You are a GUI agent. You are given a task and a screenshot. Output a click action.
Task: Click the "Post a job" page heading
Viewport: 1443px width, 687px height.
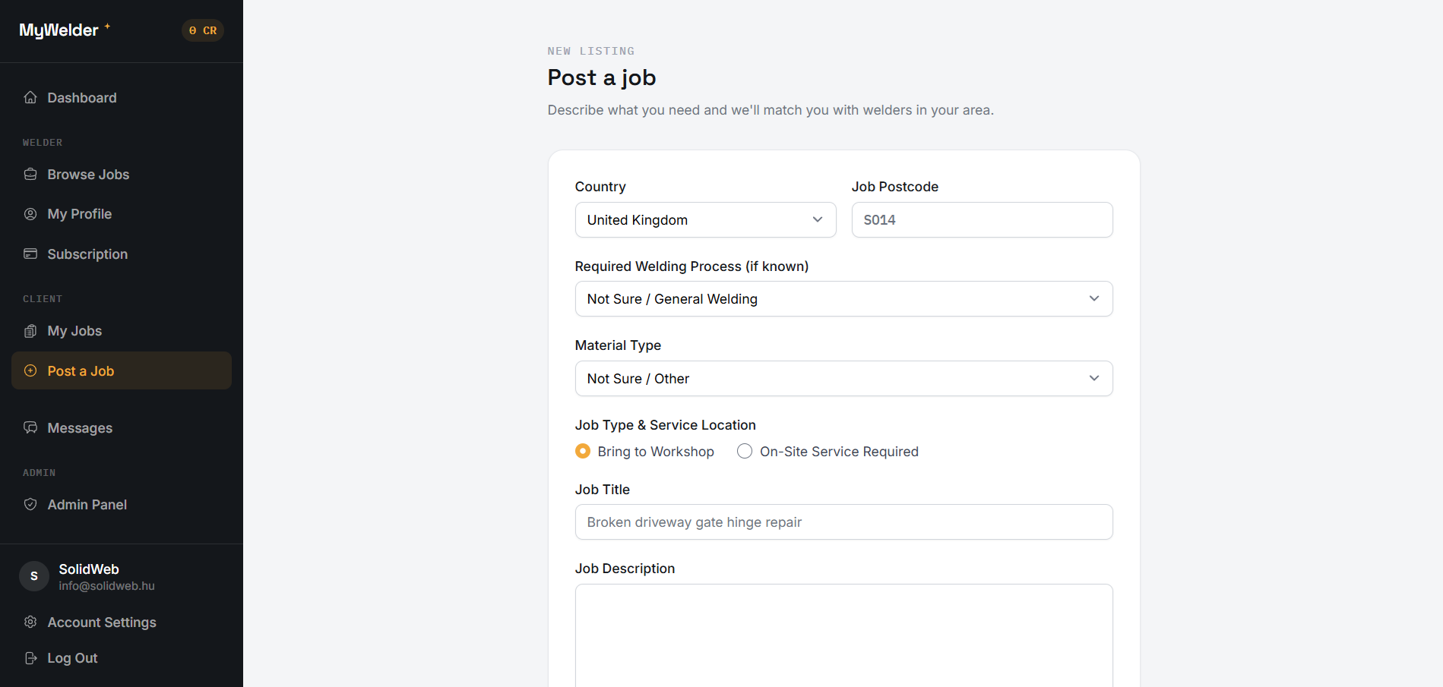(x=602, y=77)
